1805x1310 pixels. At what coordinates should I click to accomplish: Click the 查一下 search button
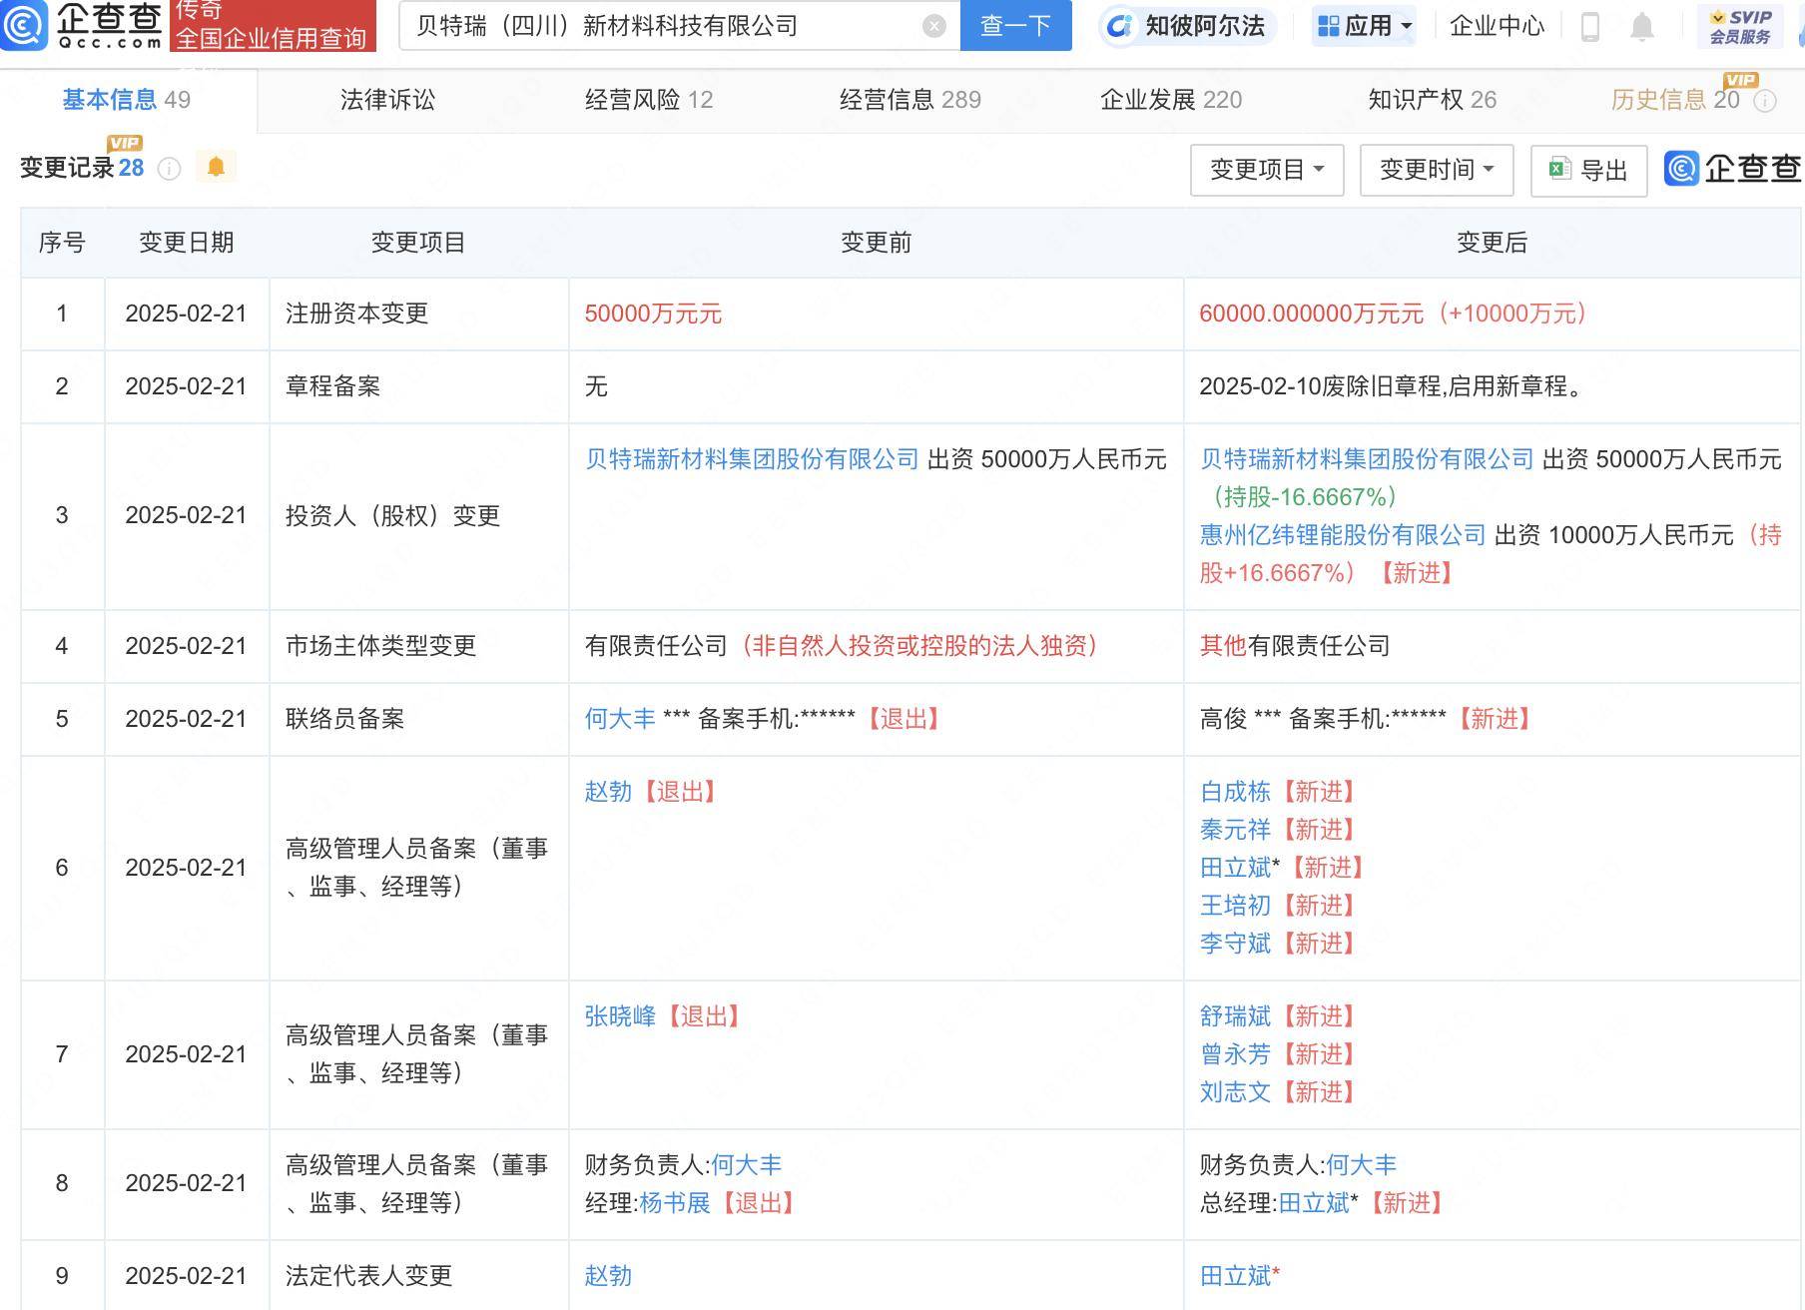pos(1015,27)
